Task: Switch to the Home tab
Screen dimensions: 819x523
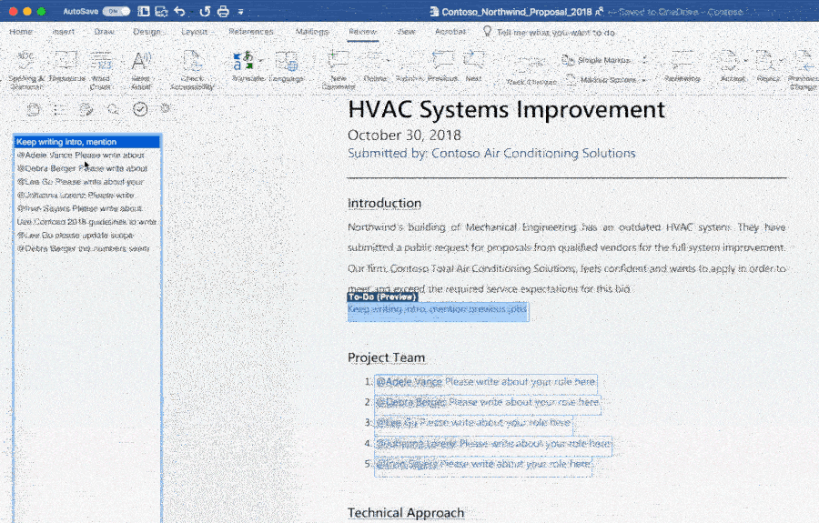Action: pyautogui.click(x=21, y=32)
